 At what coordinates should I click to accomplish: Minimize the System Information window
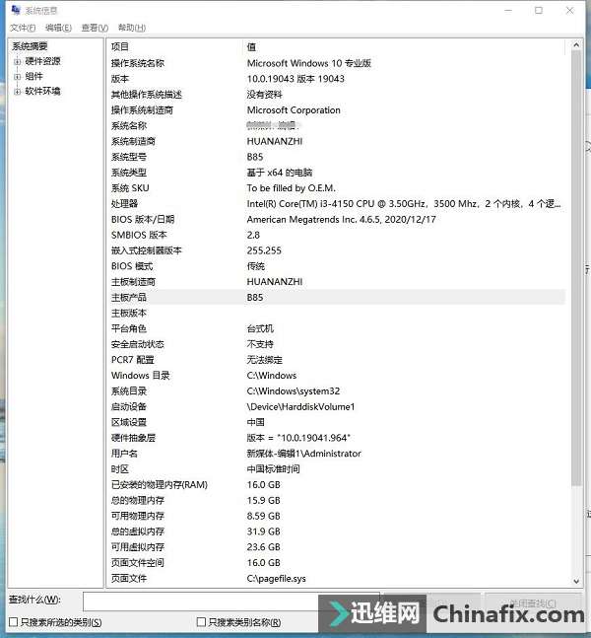[508, 11]
